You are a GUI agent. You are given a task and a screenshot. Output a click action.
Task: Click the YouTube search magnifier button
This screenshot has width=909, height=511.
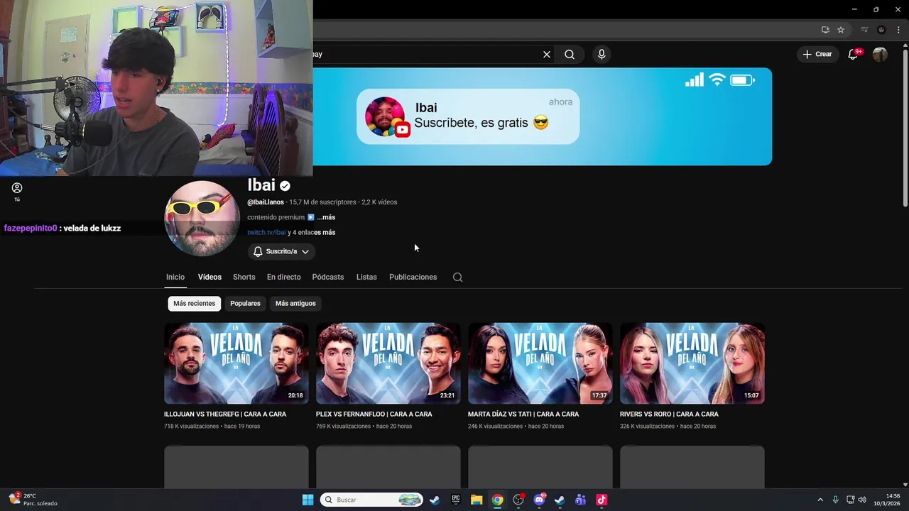(x=570, y=54)
